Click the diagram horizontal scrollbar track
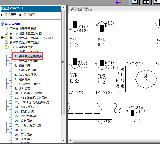The width and height of the screenshot is (160, 144). pyautogui.click(x=116, y=141)
